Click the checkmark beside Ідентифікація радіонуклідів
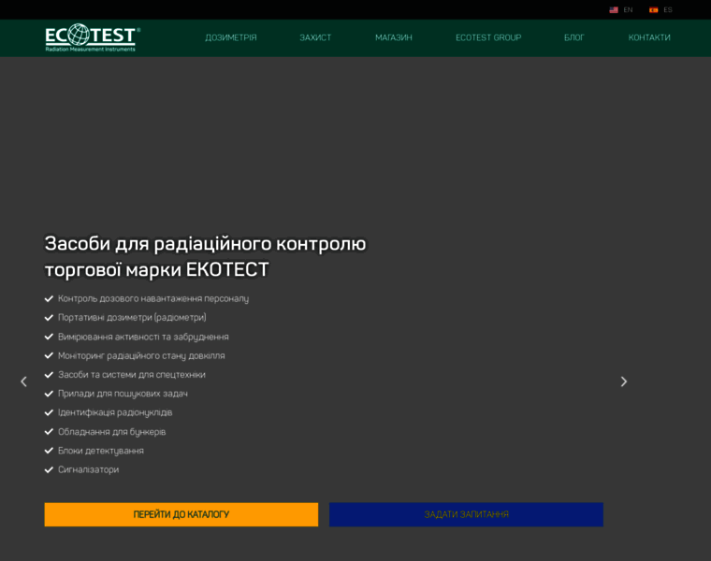Image resolution: width=711 pixels, height=561 pixels. click(x=49, y=413)
